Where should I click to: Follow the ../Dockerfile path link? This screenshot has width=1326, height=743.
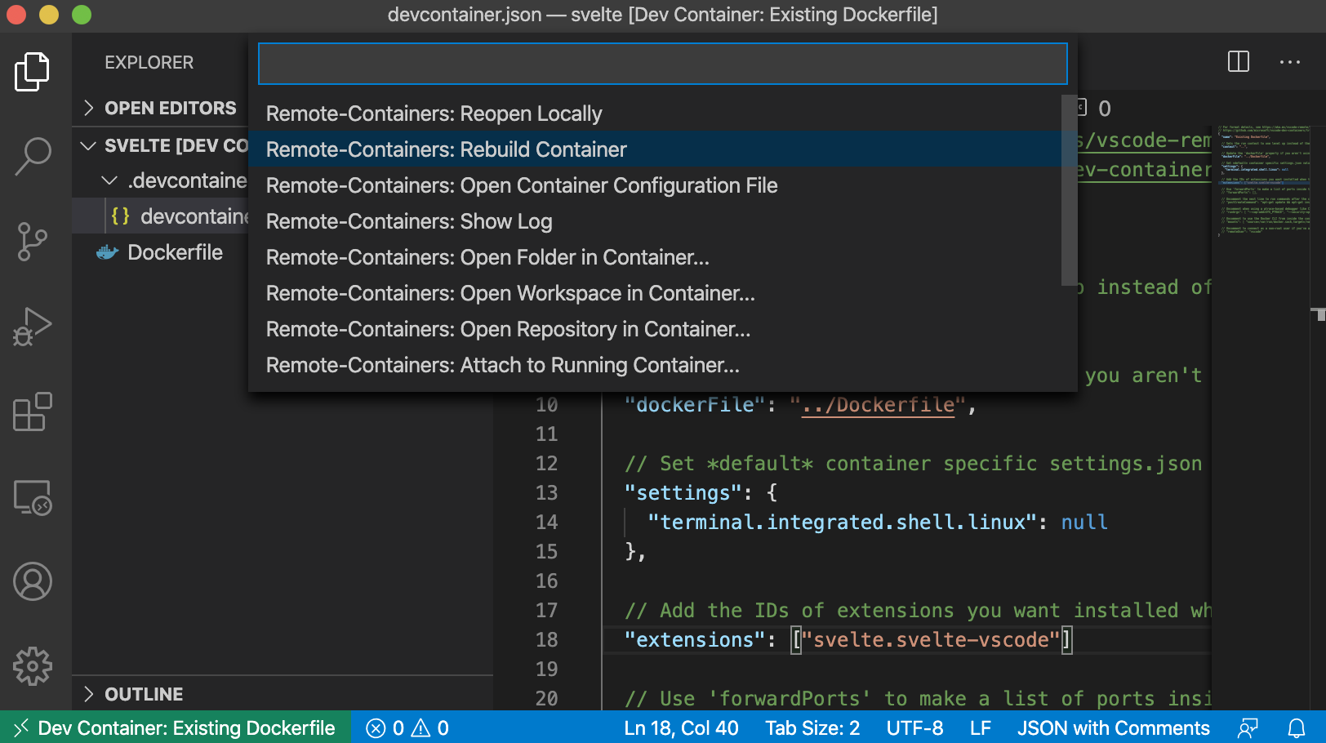point(878,405)
